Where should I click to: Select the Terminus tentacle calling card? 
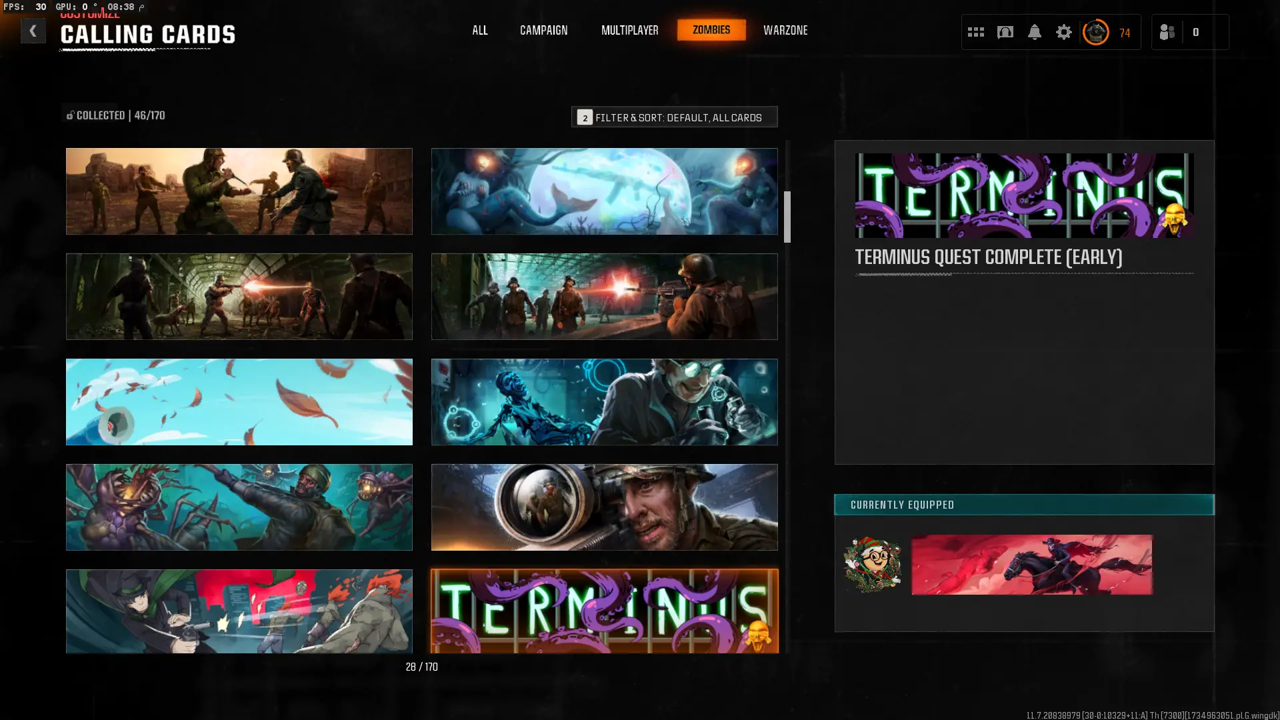604,611
